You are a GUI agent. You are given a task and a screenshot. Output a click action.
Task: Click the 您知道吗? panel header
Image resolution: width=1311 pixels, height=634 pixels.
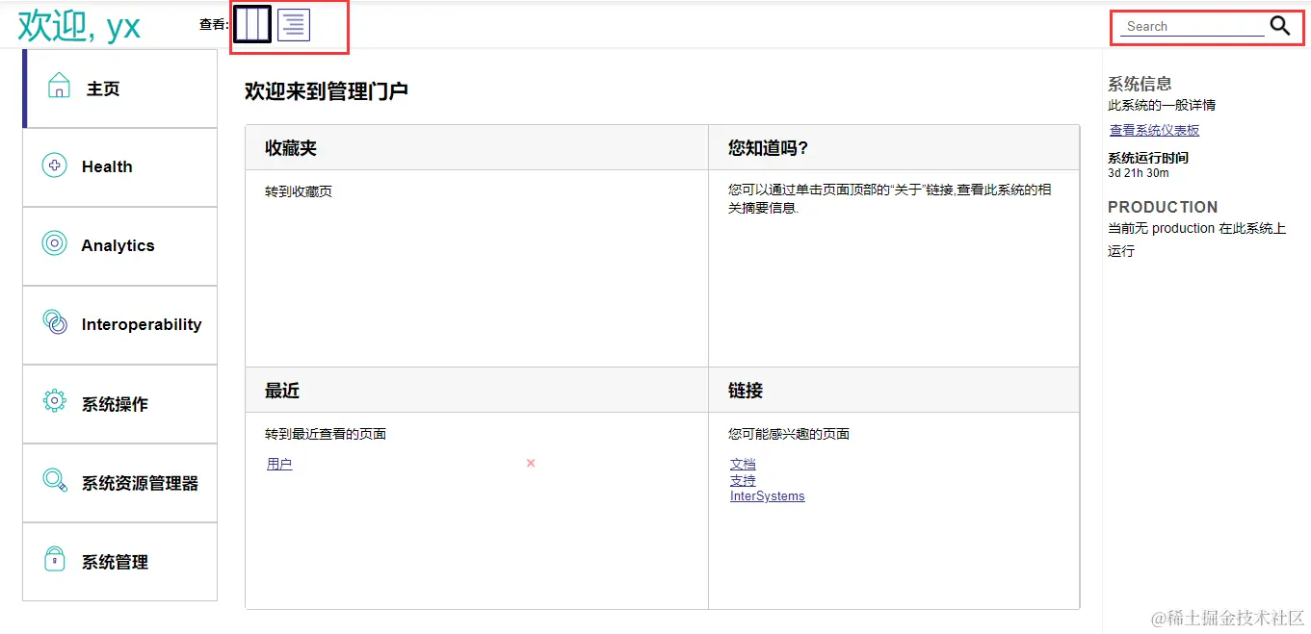tap(894, 148)
